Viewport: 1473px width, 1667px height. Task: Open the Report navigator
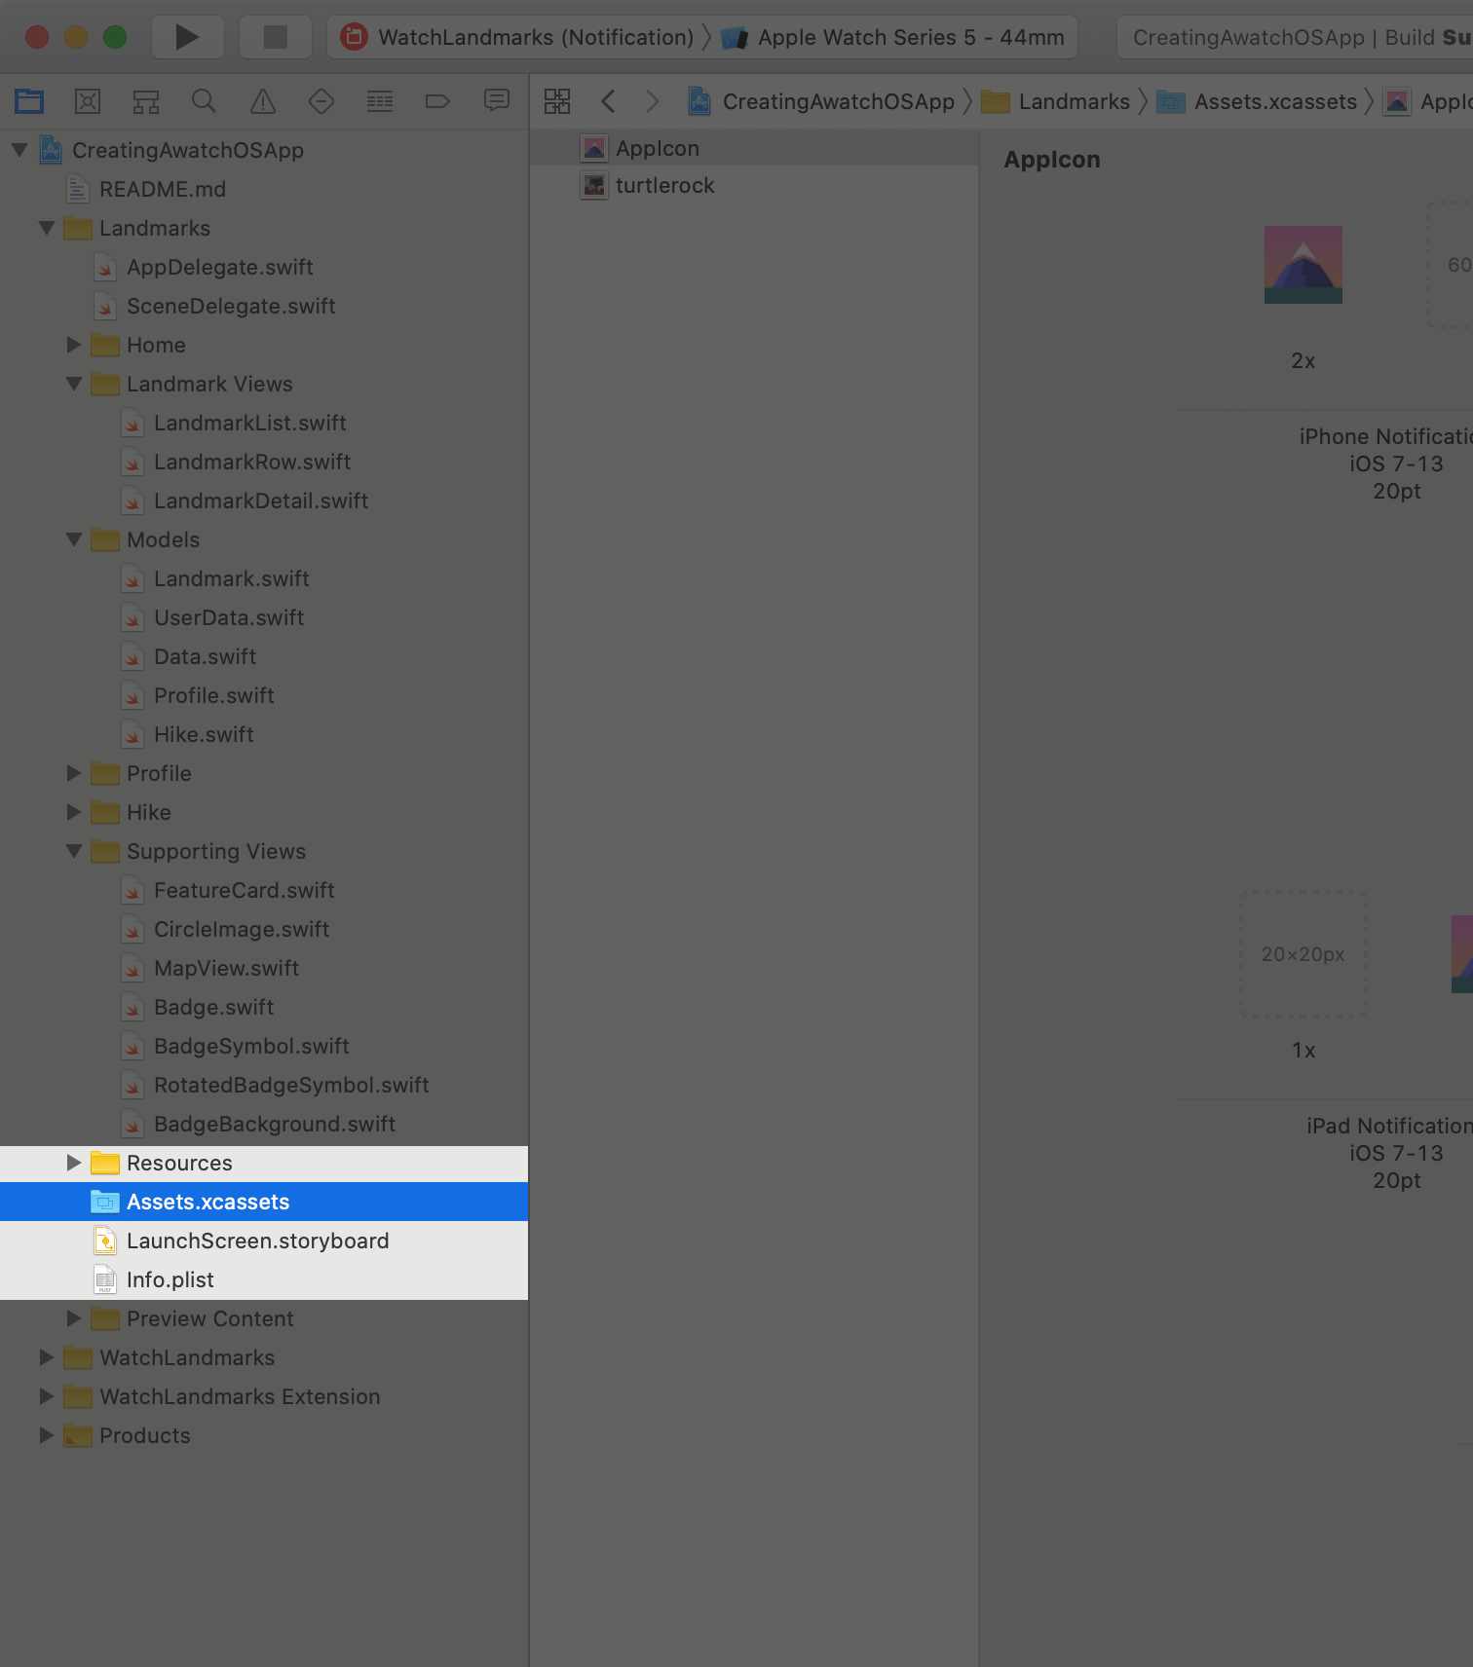(x=497, y=101)
